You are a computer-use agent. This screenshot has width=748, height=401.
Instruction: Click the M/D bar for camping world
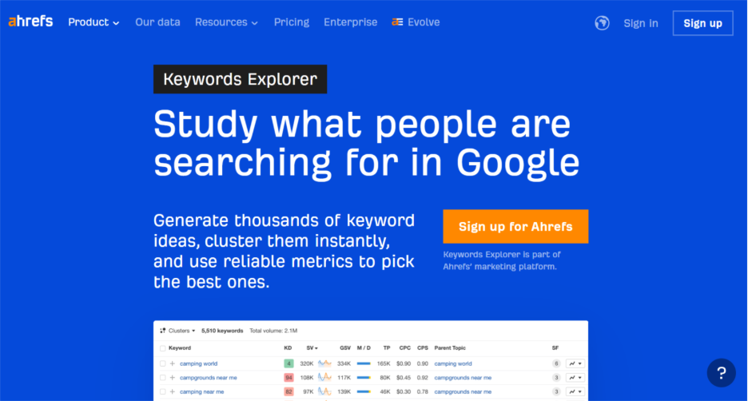click(364, 363)
